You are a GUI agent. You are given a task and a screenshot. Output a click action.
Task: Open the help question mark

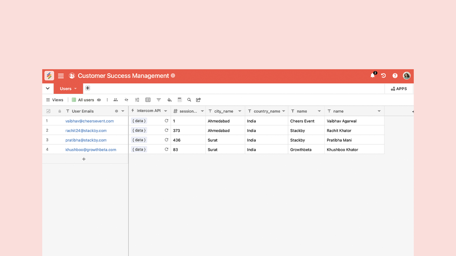point(395,76)
